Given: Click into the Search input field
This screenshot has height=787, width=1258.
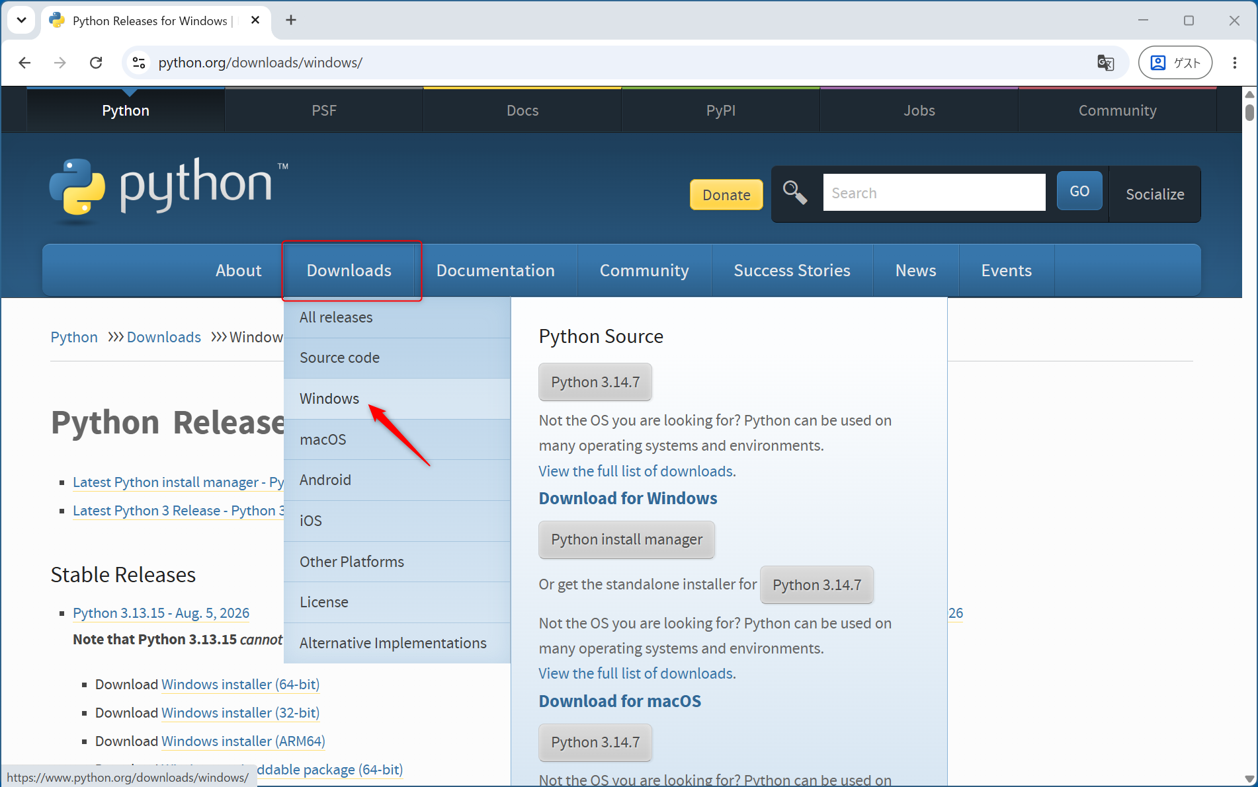Looking at the screenshot, I should (x=934, y=193).
